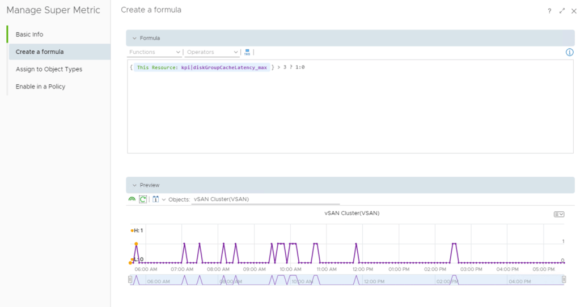Close the Create a formula dialog
580x307 pixels.
click(x=574, y=11)
